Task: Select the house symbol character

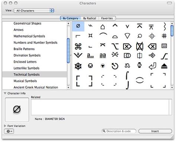Action: (x=102, y=27)
